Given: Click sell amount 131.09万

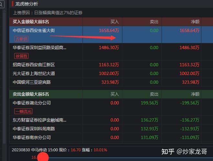Looking at the screenshot, I should pyautogui.click(x=150, y=137).
